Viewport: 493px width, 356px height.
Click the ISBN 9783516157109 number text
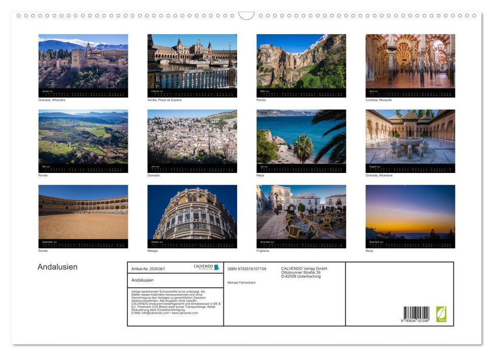(x=247, y=269)
